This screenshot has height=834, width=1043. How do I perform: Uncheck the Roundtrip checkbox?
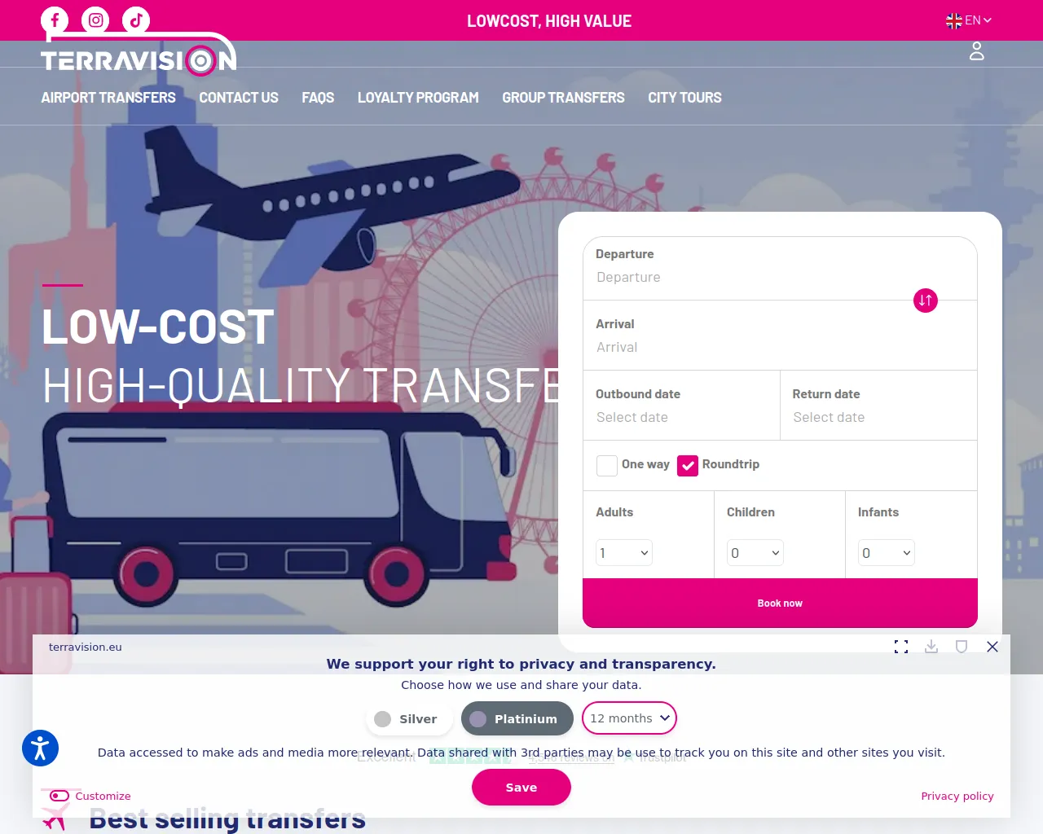pos(688,466)
